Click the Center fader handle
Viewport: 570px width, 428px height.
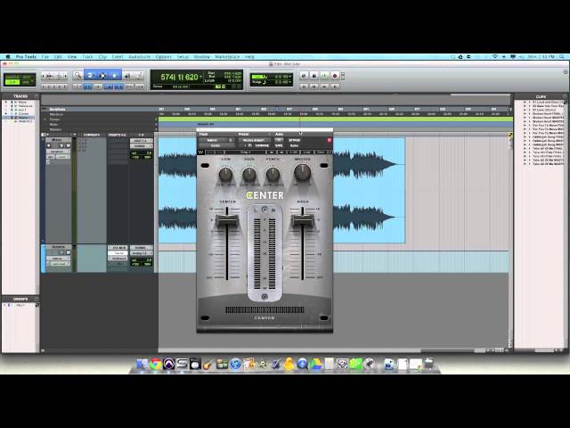227,220
